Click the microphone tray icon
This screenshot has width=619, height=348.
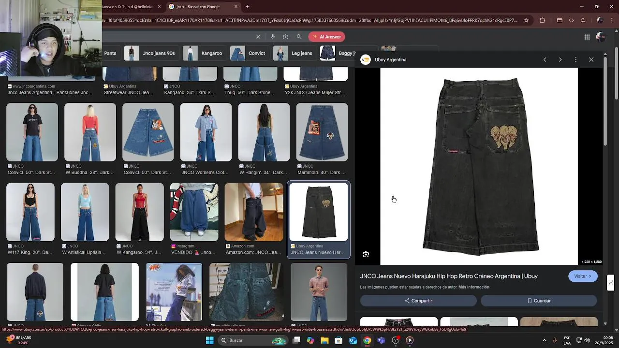pyautogui.click(x=555, y=340)
